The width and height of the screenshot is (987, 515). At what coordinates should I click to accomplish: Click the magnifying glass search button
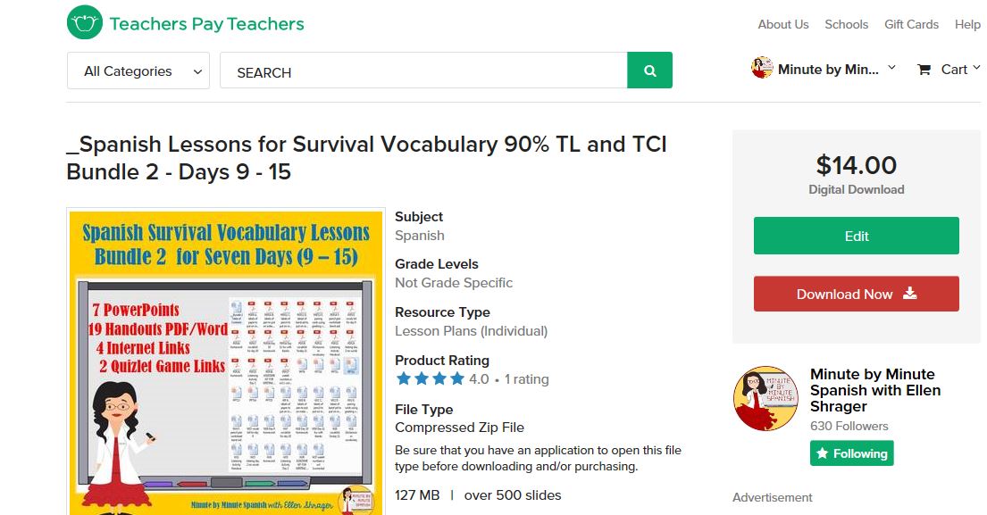tap(649, 71)
